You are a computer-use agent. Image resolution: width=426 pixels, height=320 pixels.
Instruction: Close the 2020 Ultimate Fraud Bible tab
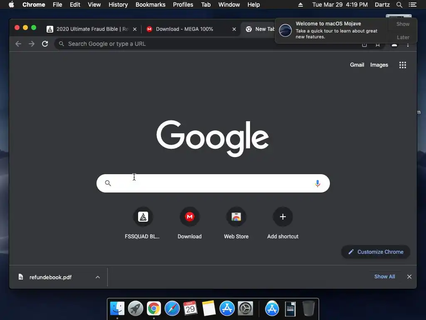click(135, 29)
